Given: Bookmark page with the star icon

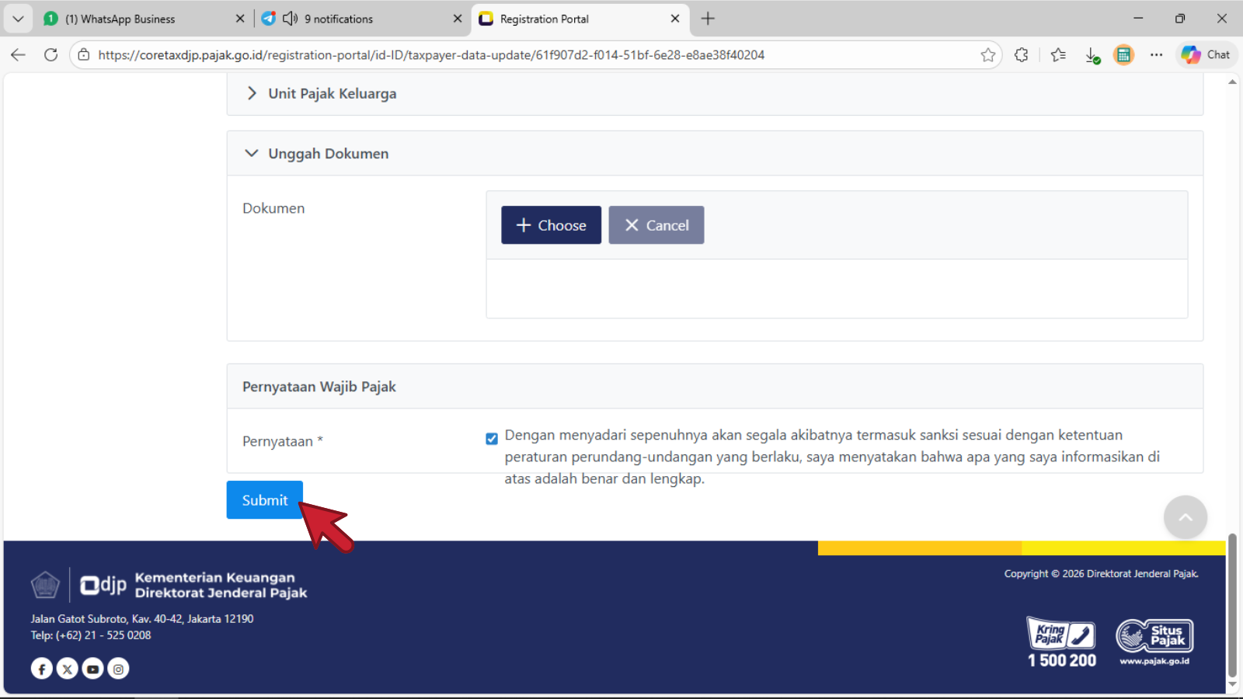Looking at the screenshot, I should pos(987,55).
